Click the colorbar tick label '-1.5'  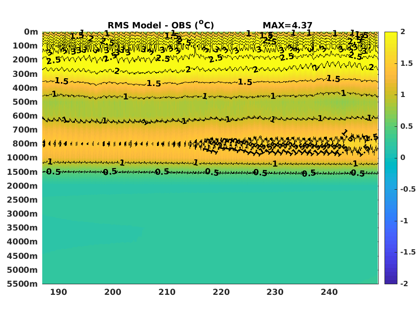(408, 252)
